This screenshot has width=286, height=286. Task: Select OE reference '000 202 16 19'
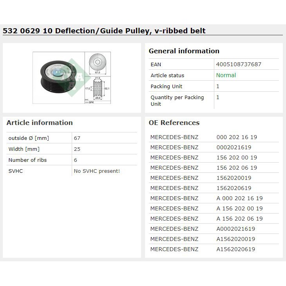tap(237, 137)
